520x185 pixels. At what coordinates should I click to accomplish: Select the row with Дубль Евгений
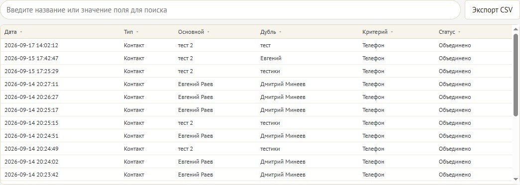click(256, 58)
